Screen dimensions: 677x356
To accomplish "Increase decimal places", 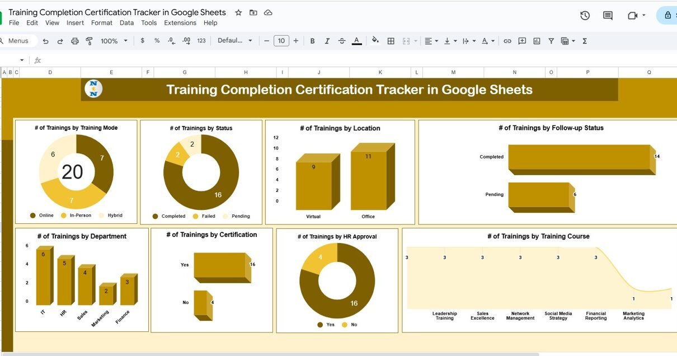I will tap(186, 41).
